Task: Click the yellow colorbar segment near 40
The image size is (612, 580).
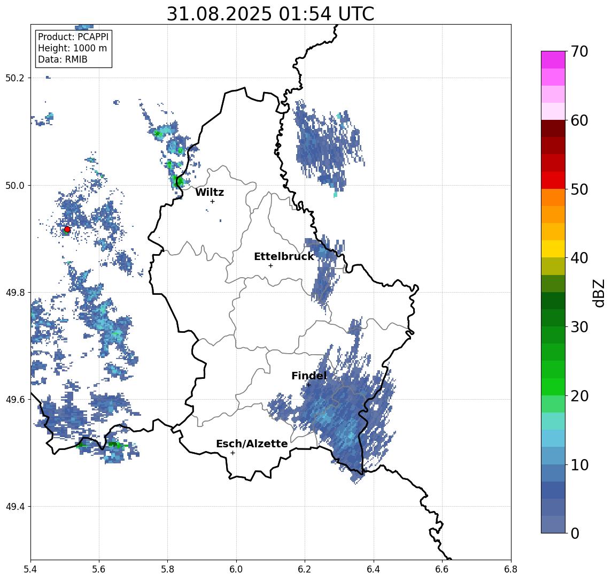Action: click(x=553, y=249)
